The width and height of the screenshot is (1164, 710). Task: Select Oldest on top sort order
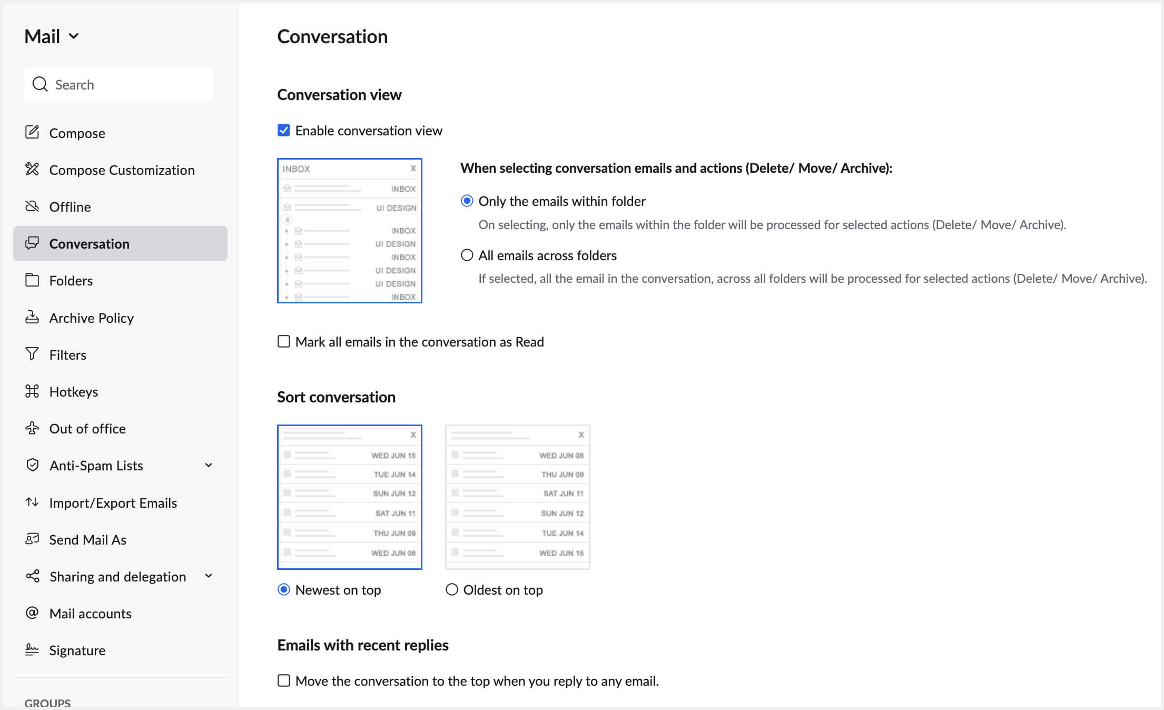(451, 589)
